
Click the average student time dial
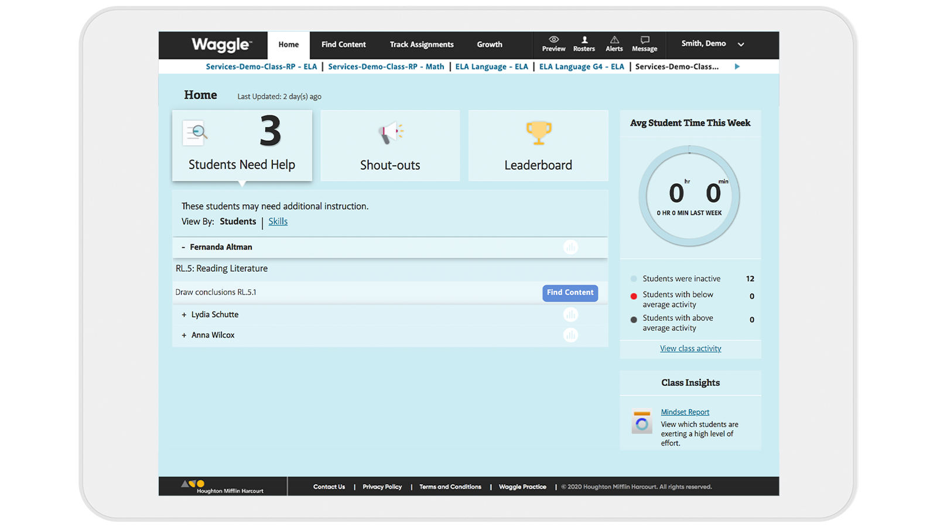(x=689, y=196)
